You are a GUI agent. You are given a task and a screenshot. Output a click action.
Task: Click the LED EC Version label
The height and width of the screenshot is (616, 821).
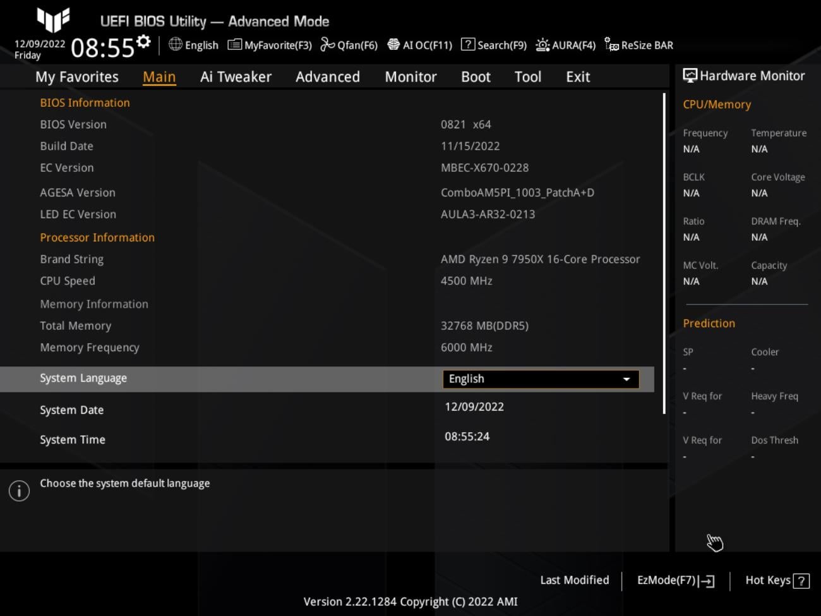pos(78,214)
